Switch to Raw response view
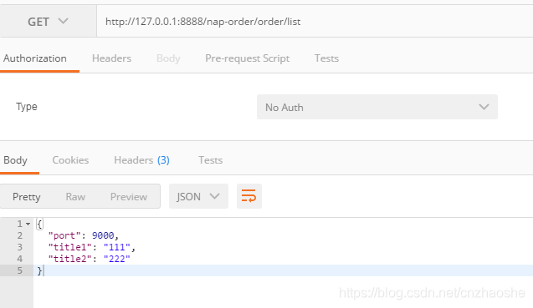 click(x=75, y=197)
